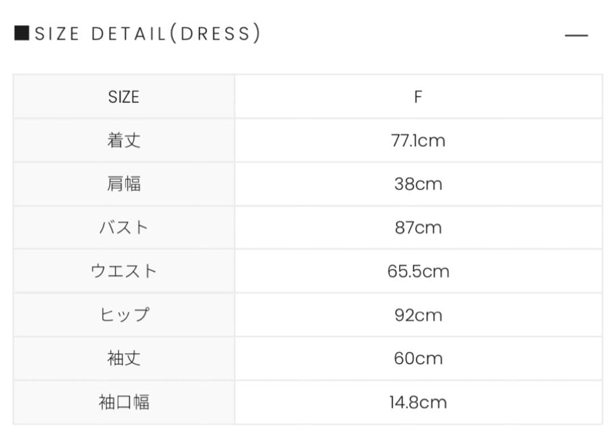Select the 肩幅 row label
The height and width of the screenshot is (447, 612).
click(124, 184)
